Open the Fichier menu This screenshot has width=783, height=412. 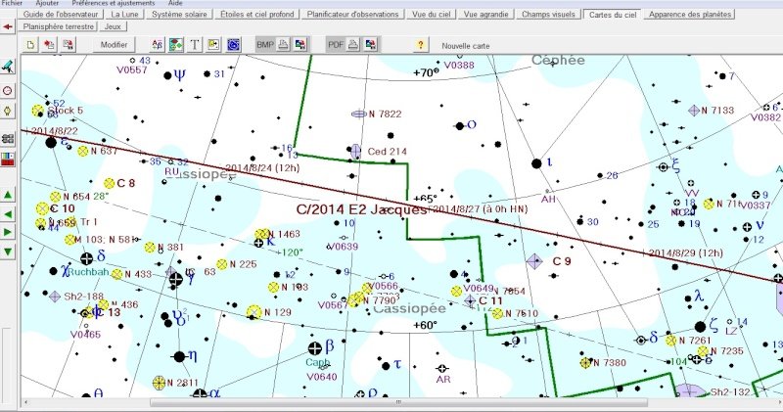point(12,3)
